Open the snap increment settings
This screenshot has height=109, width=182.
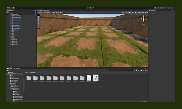pos(61,13)
